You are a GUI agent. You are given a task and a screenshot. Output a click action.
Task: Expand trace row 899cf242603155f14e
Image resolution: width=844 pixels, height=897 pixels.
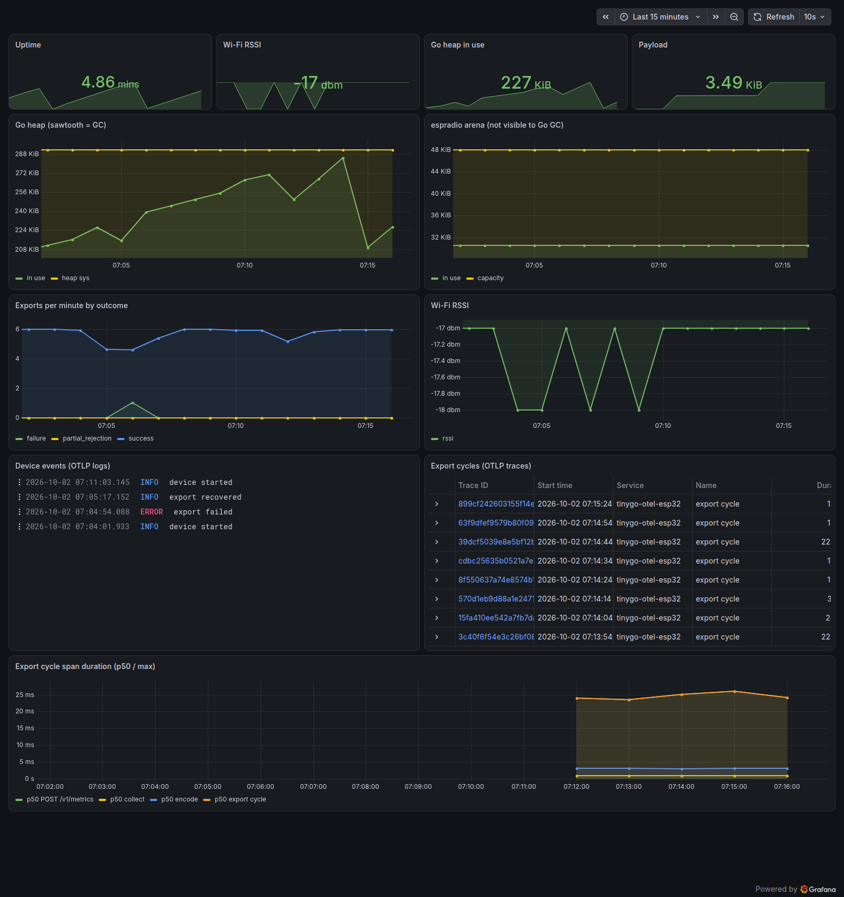[437, 504]
